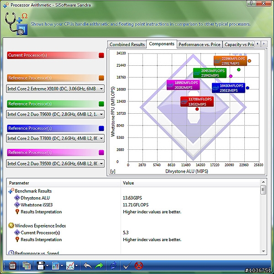274x274 pixels.
Task: Click the Benchmark Results group icon
Action: point(11,191)
